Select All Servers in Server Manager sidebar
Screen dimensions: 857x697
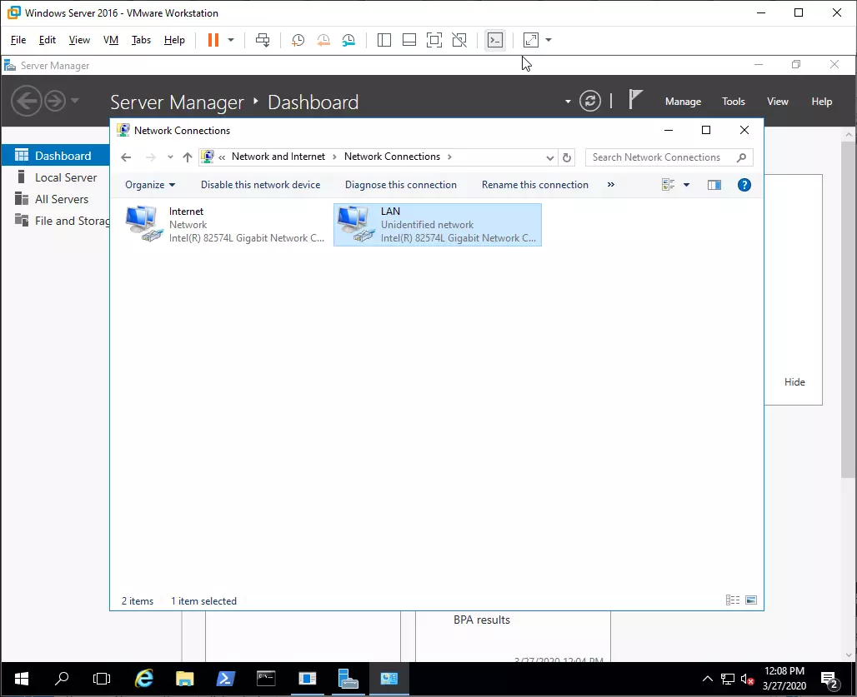point(56,199)
